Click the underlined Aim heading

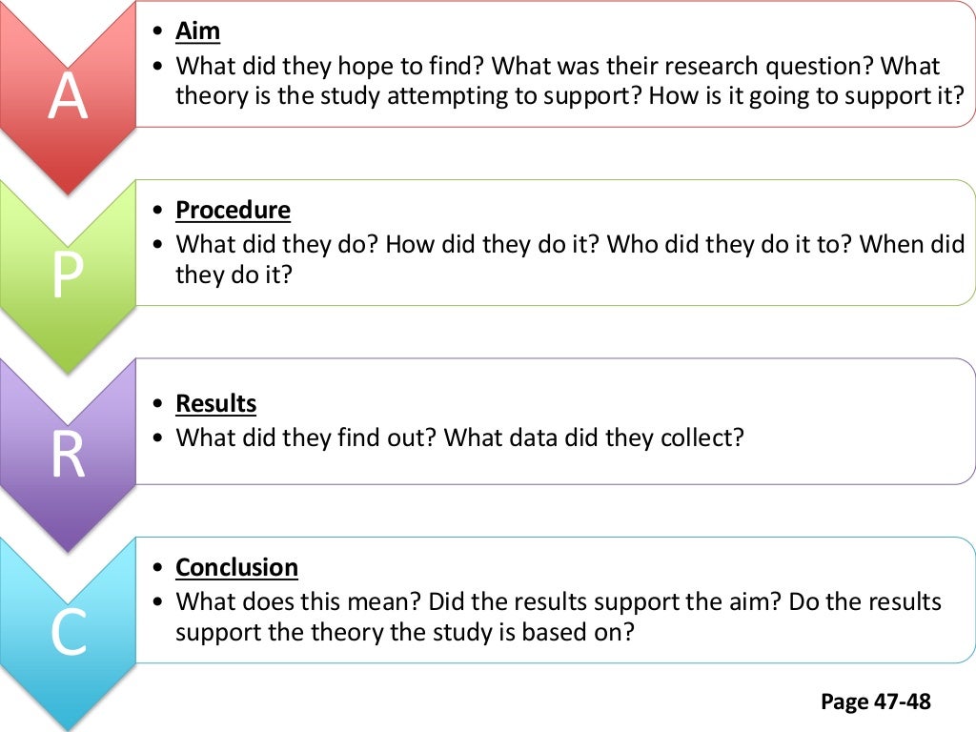point(198,31)
